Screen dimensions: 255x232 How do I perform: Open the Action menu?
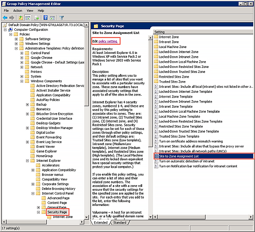[x=18, y=11]
